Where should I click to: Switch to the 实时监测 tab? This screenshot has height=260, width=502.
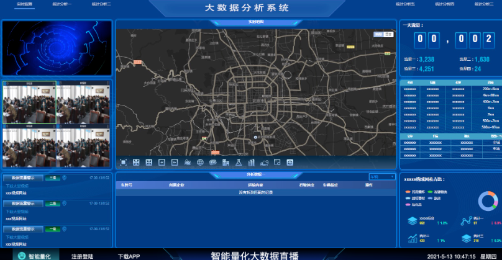click(24, 4)
